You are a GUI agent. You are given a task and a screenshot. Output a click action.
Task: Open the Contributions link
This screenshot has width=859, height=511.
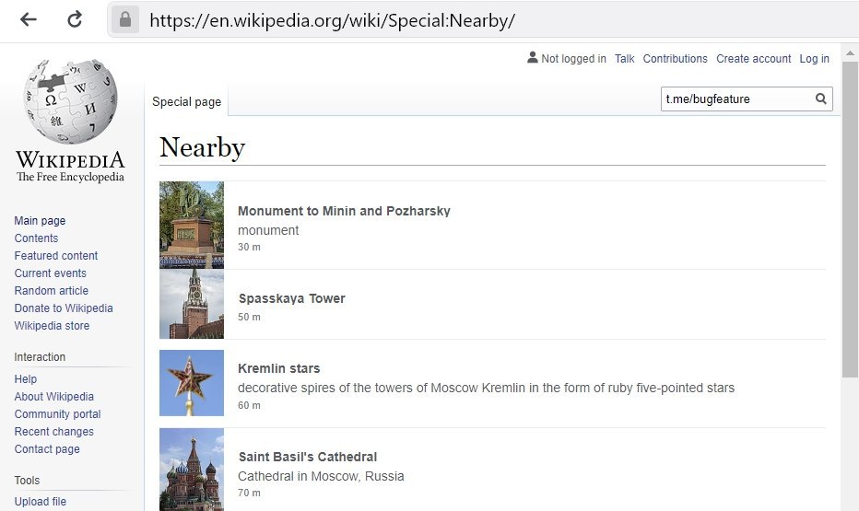coord(675,59)
